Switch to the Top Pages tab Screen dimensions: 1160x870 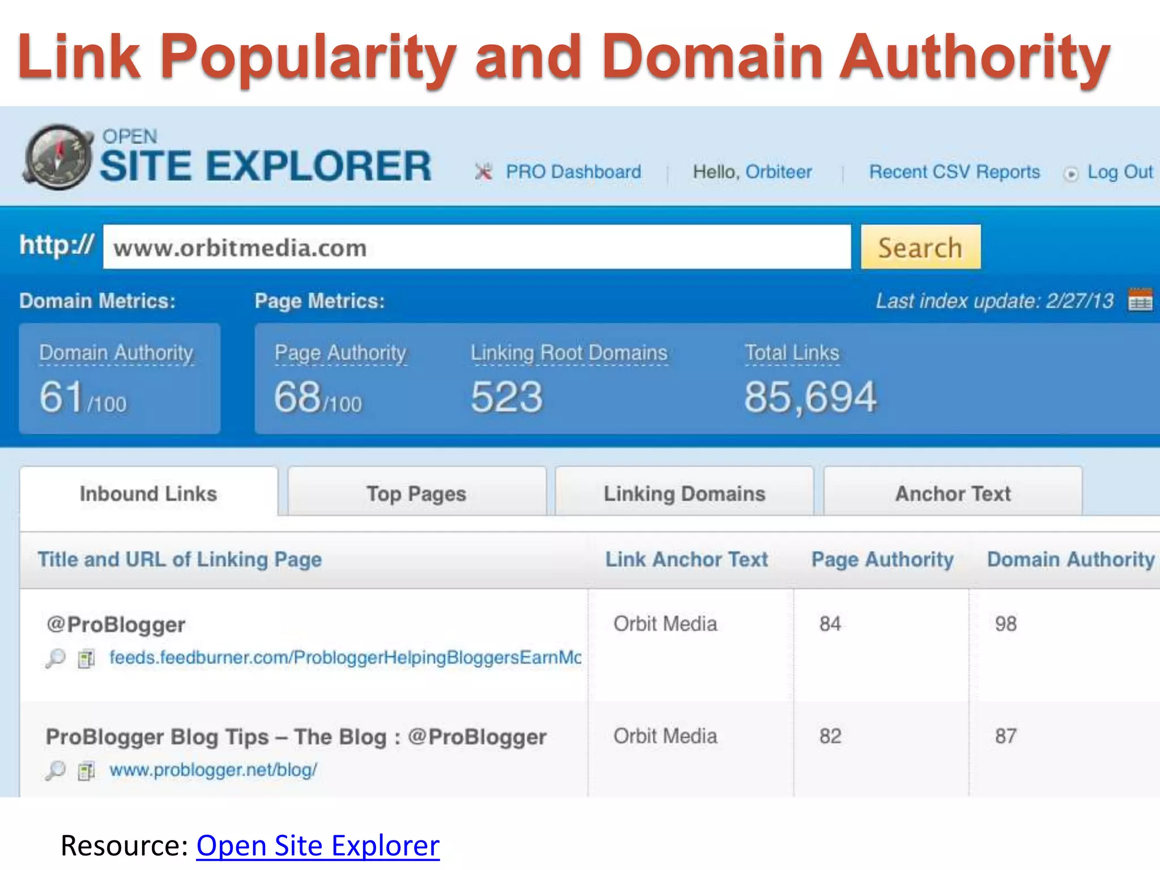416,493
